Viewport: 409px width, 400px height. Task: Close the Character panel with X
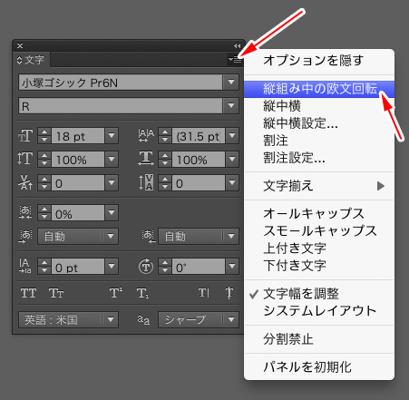[20, 45]
